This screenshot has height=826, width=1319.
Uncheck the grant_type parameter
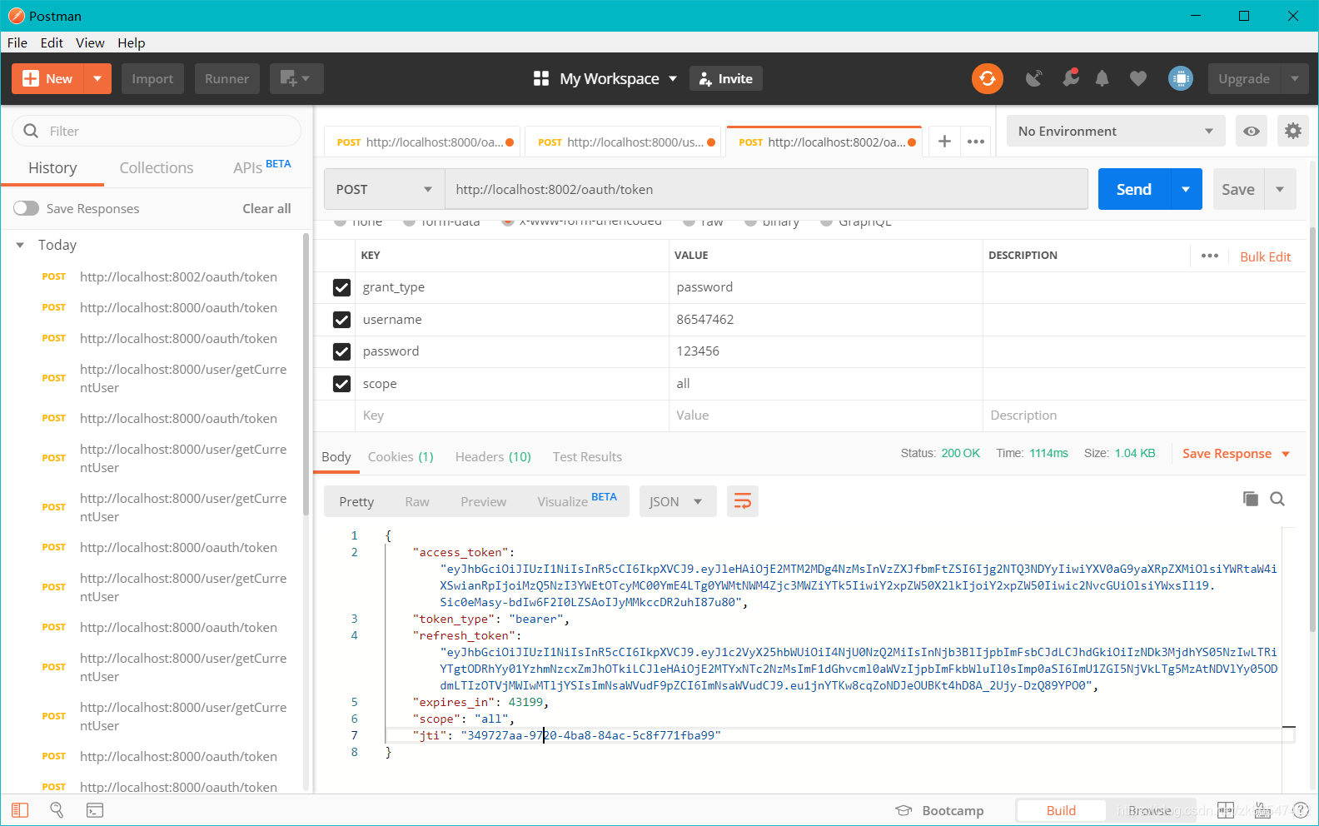pos(341,287)
